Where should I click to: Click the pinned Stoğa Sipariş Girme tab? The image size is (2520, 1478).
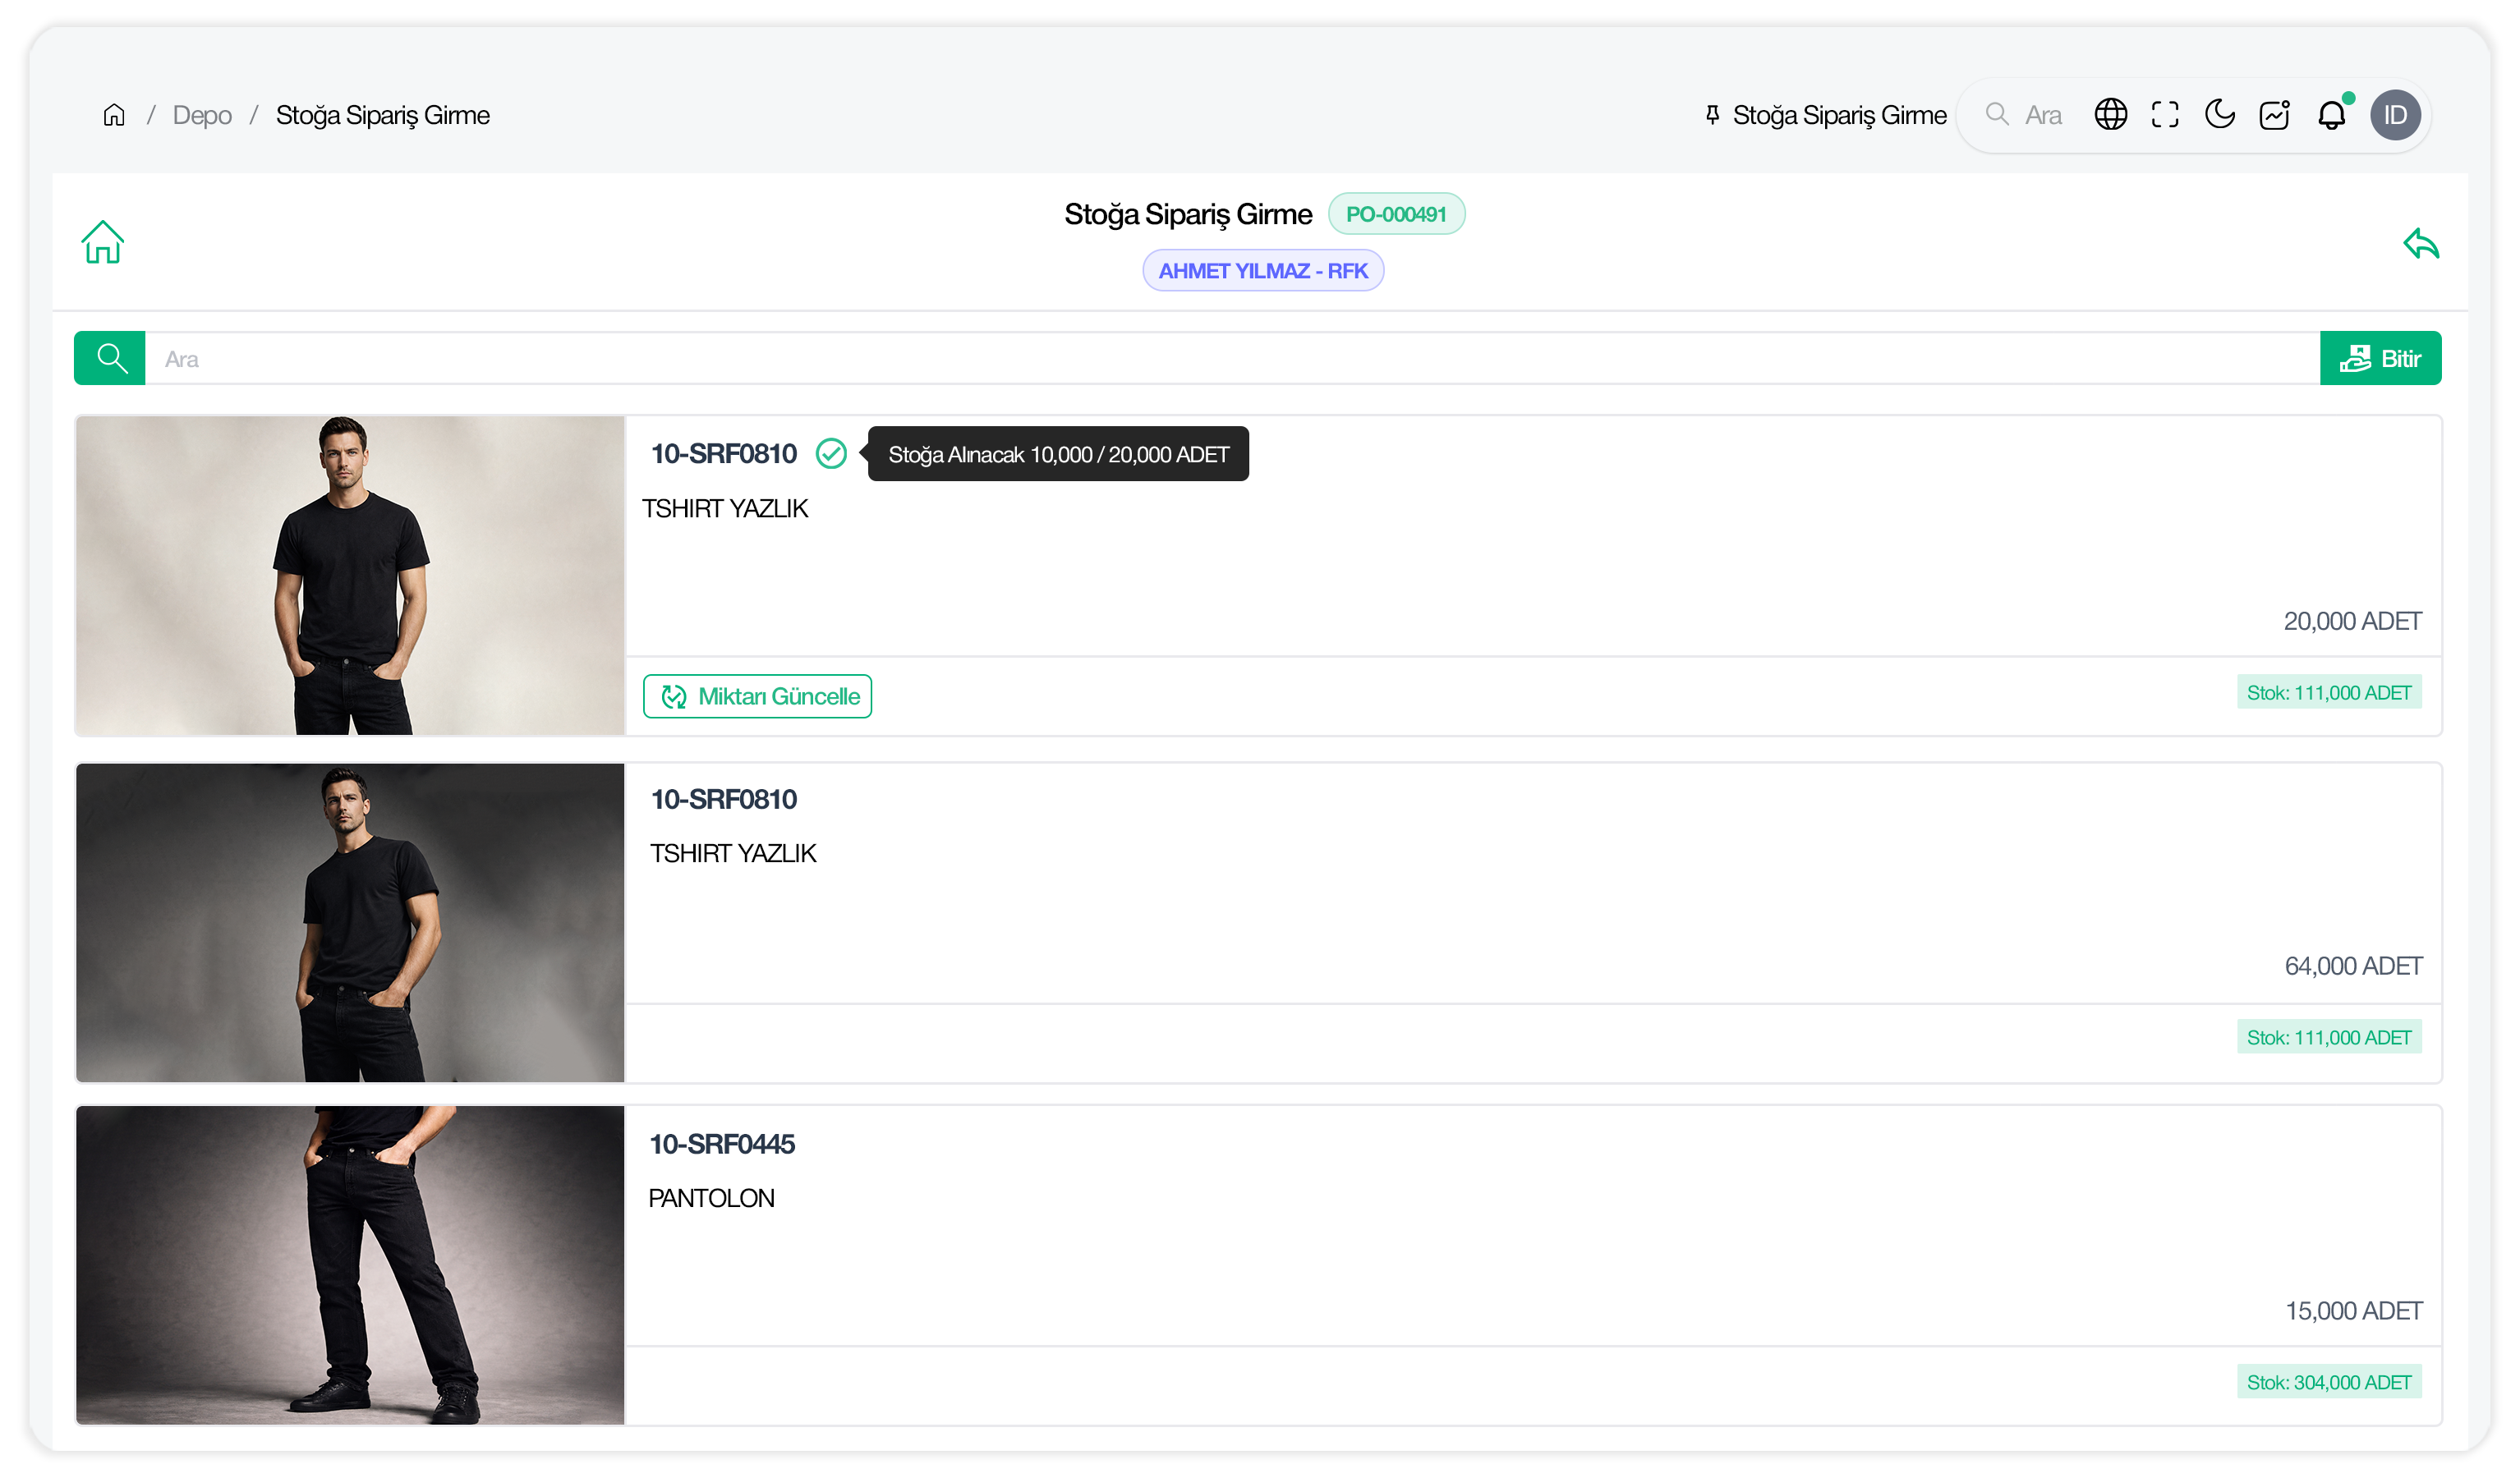click(x=1825, y=115)
